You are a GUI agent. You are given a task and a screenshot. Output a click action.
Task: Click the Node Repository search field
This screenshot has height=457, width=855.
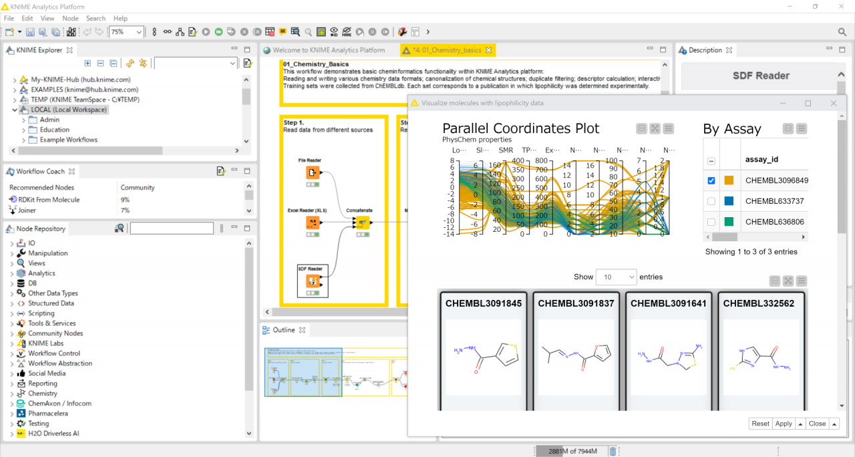click(172, 228)
